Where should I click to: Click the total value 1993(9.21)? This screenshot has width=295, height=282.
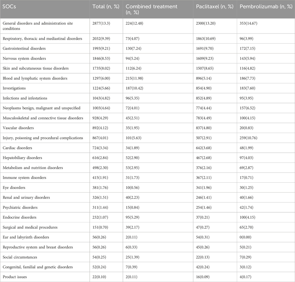pyautogui.click(x=101, y=49)
